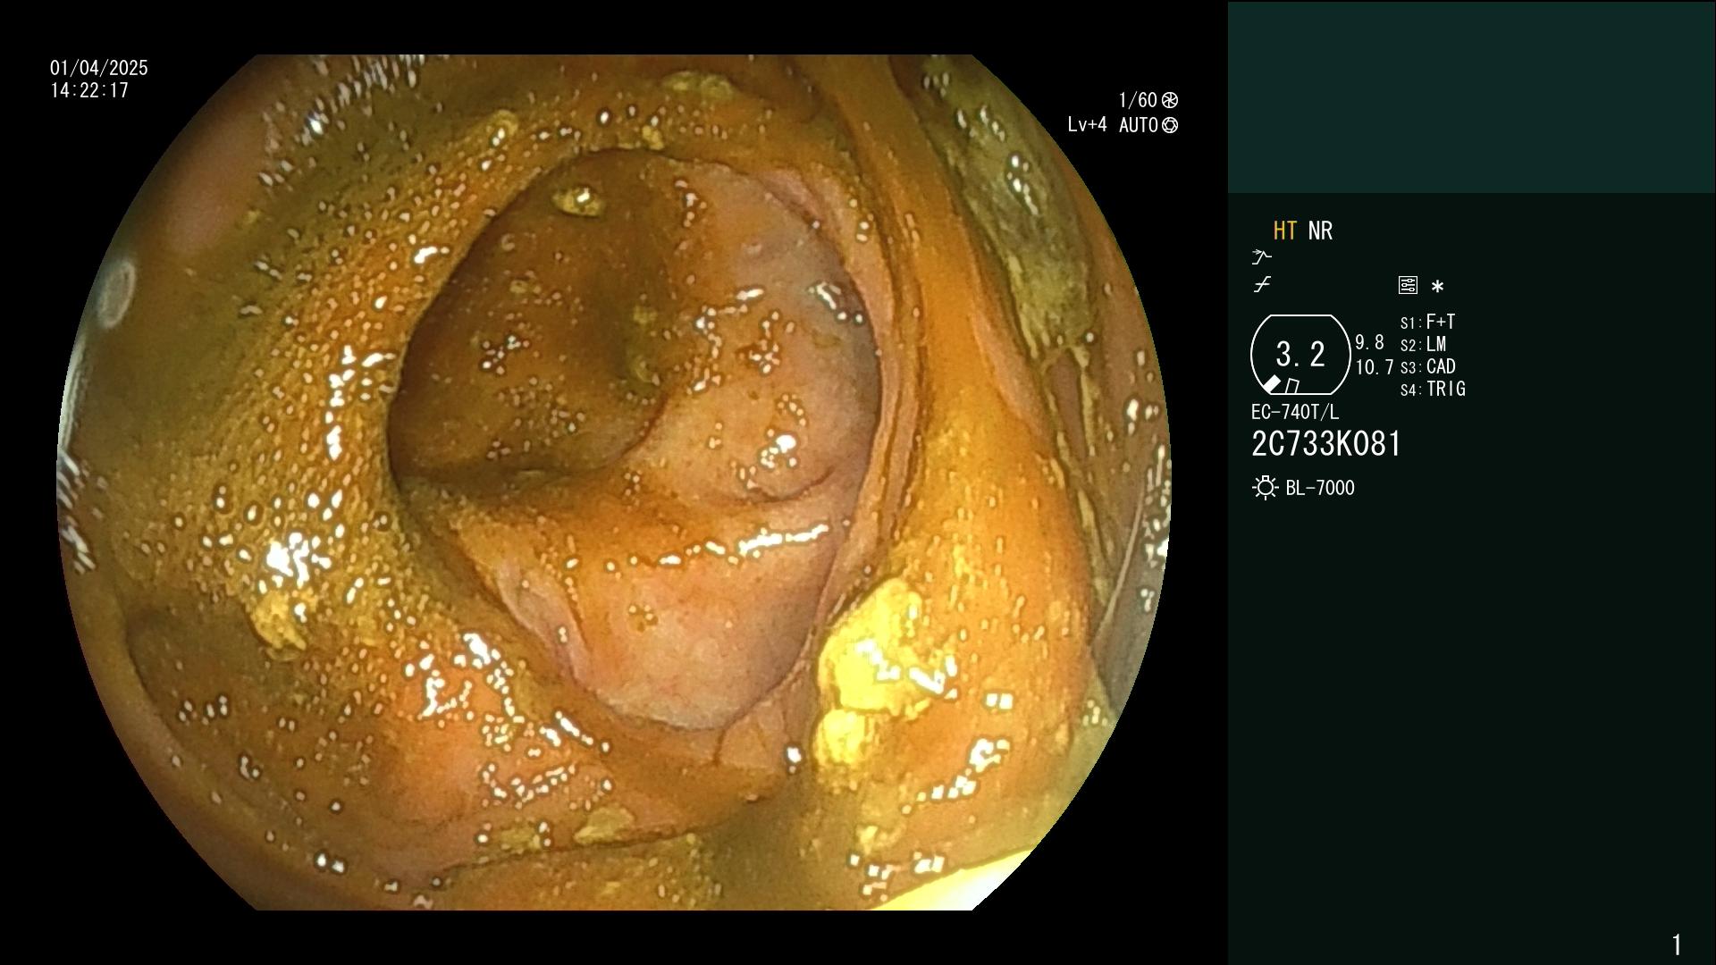Click the empty teal patient info panel
This screenshot has height=965, width=1716.
1471,96
